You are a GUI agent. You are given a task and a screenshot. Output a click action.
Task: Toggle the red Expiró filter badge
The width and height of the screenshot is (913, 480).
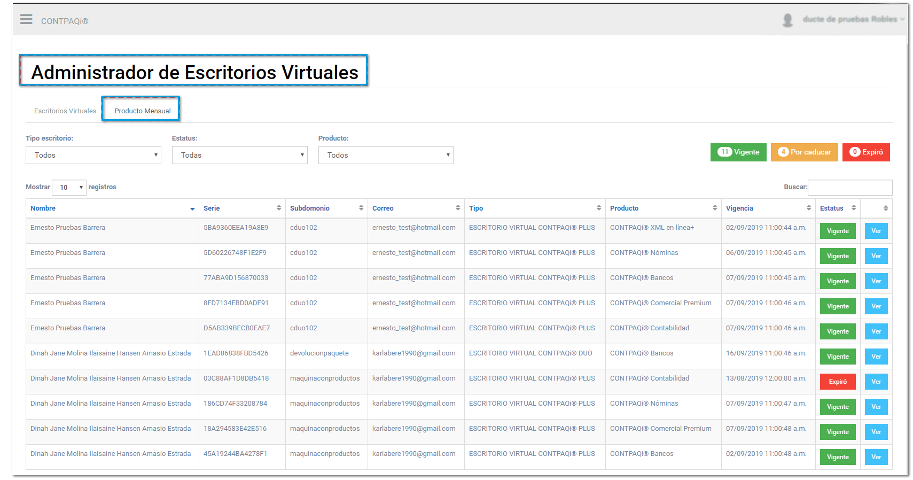click(865, 152)
